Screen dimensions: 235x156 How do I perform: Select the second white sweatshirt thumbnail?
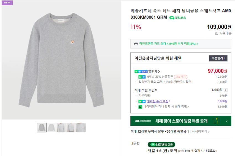tap(51, 128)
